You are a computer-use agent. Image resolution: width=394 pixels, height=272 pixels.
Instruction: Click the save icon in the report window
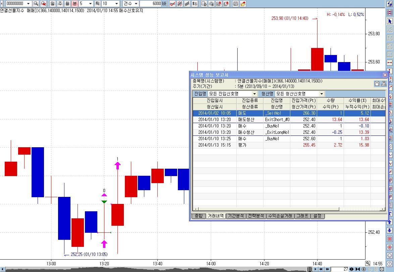pos(377,84)
